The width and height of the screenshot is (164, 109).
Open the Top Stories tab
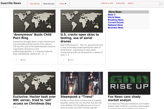(35, 4)
